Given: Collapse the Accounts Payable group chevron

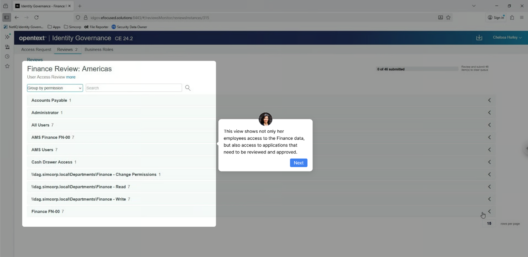Looking at the screenshot, I should pyautogui.click(x=489, y=100).
